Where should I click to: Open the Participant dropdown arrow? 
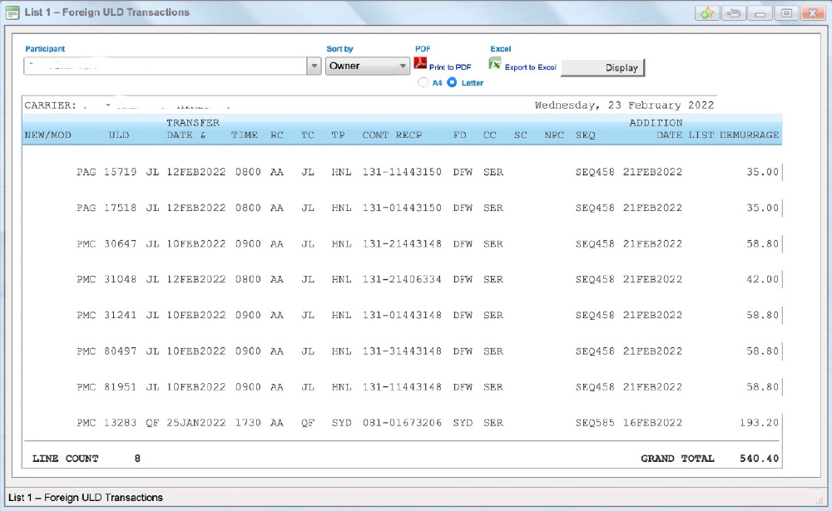314,66
